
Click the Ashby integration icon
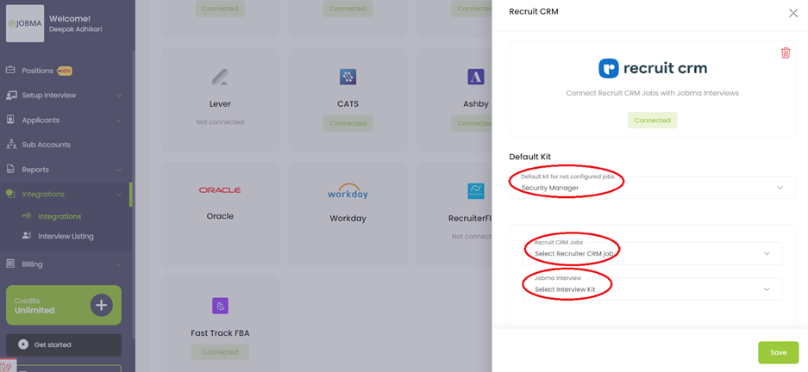476,77
